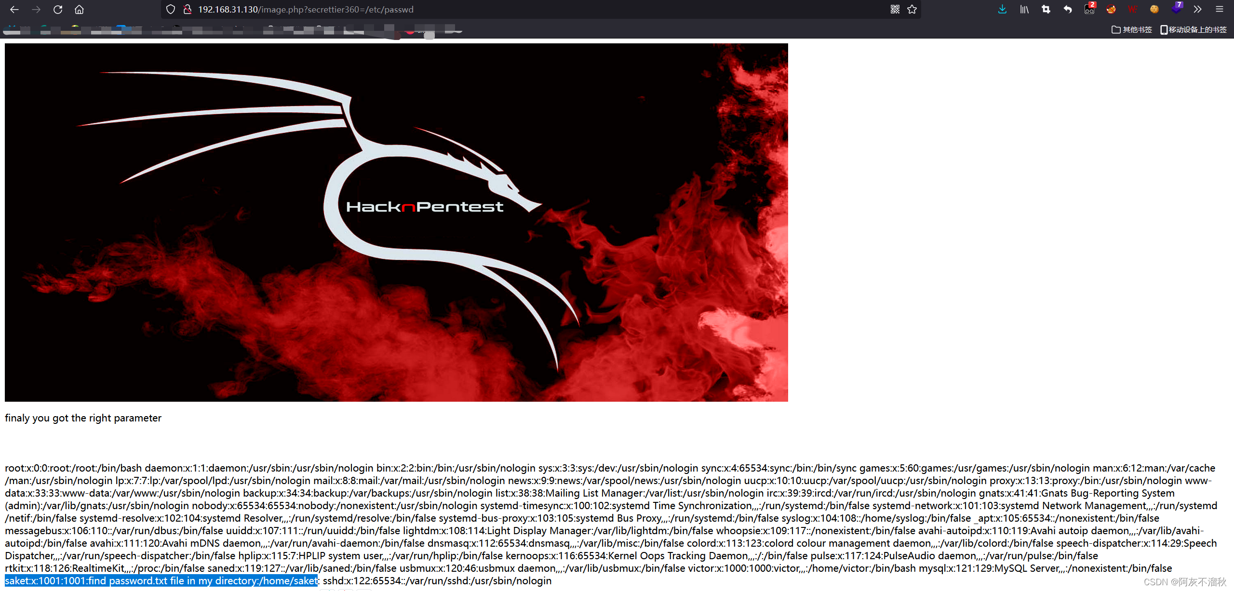Open the 其他书签 bookmarks folder

point(1132,30)
